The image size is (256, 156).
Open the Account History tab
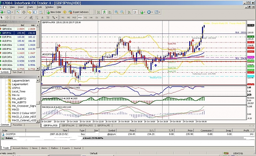20,148
